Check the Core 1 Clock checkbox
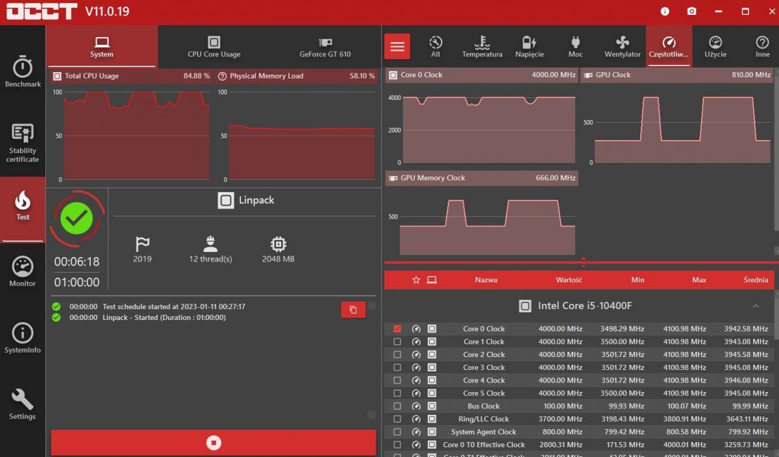 coord(397,341)
